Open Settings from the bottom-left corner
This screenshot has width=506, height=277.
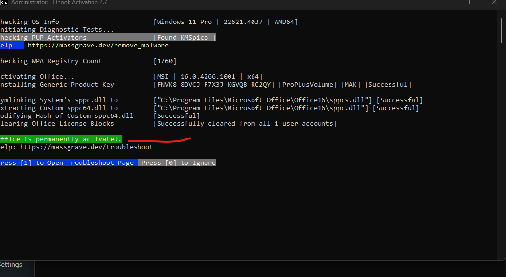click(x=11, y=265)
